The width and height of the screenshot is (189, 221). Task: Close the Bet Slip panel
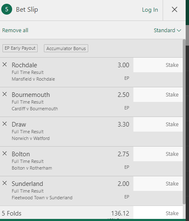pos(174,10)
